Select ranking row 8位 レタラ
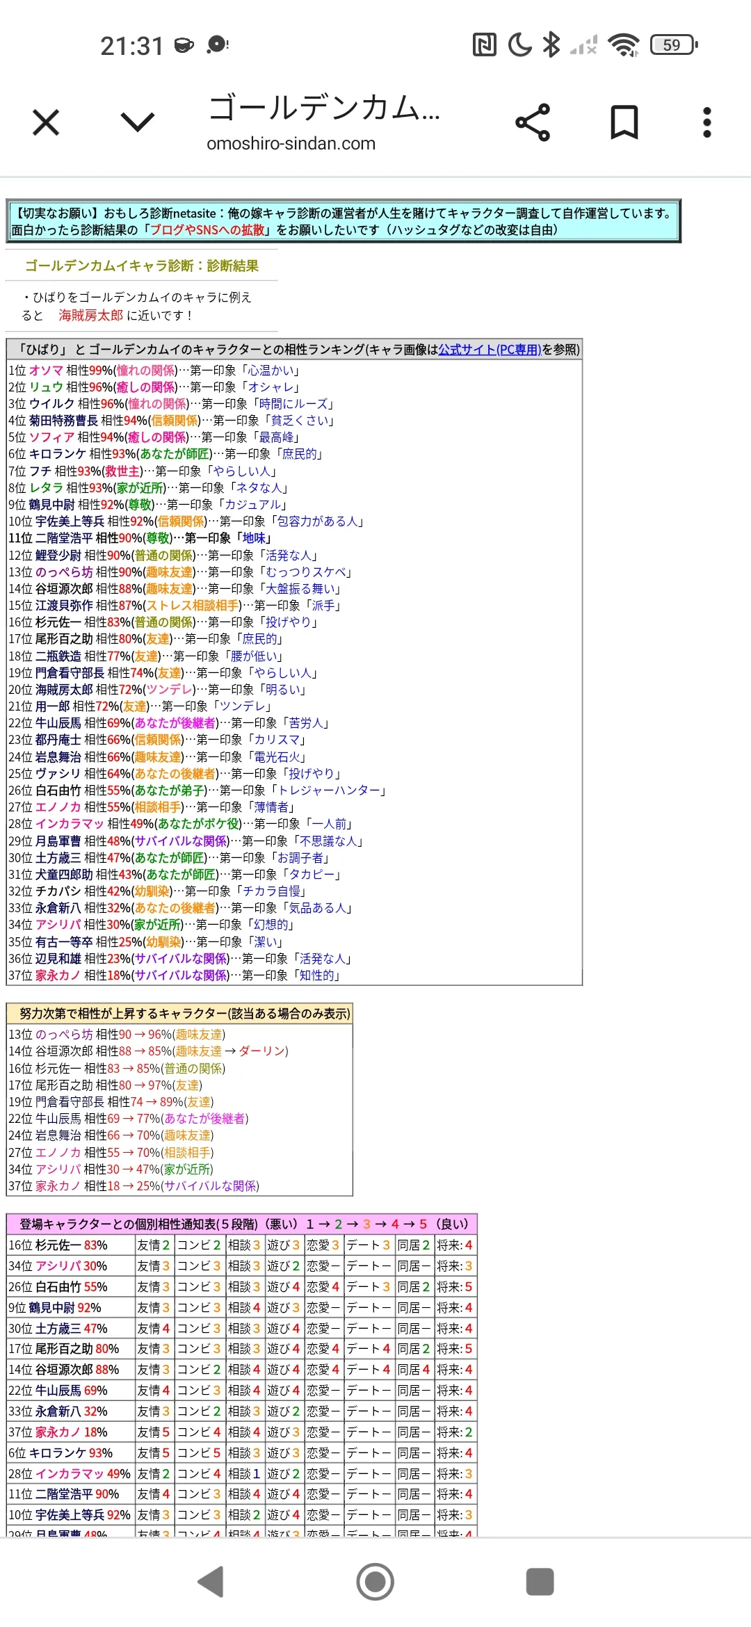Screen dimensions: 751x1627 click(149, 488)
